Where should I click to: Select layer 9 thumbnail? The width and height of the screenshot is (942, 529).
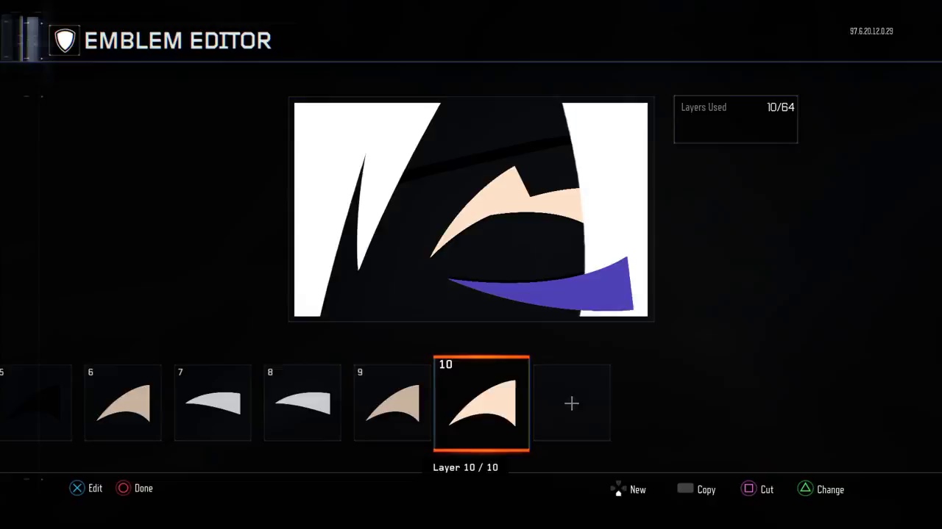point(392,403)
